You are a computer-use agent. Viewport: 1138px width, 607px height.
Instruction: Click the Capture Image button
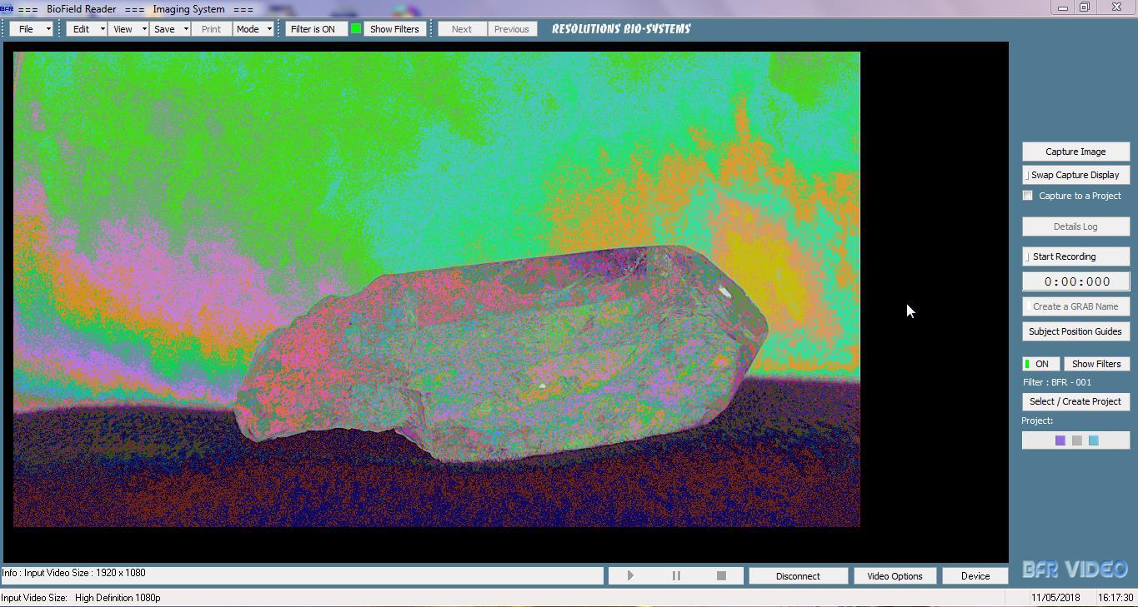(x=1075, y=152)
